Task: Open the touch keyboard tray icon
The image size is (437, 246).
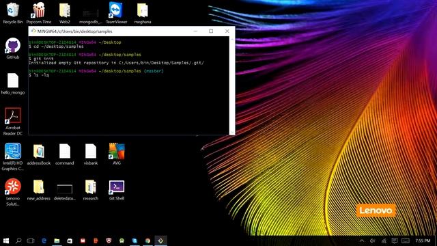Action: click(x=406, y=241)
